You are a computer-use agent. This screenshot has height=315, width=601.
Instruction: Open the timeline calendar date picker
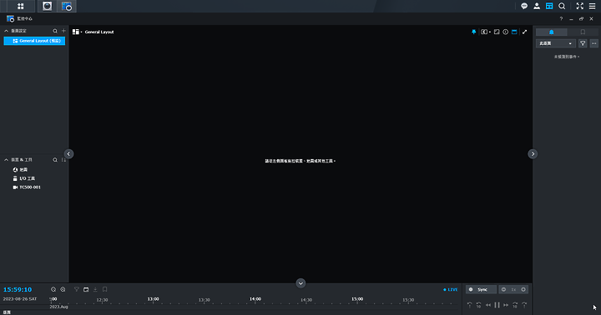[x=86, y=289]
